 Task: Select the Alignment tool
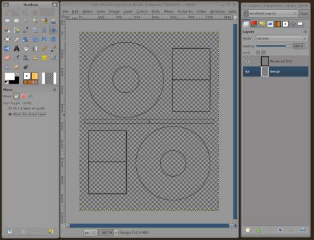[7, 40]
